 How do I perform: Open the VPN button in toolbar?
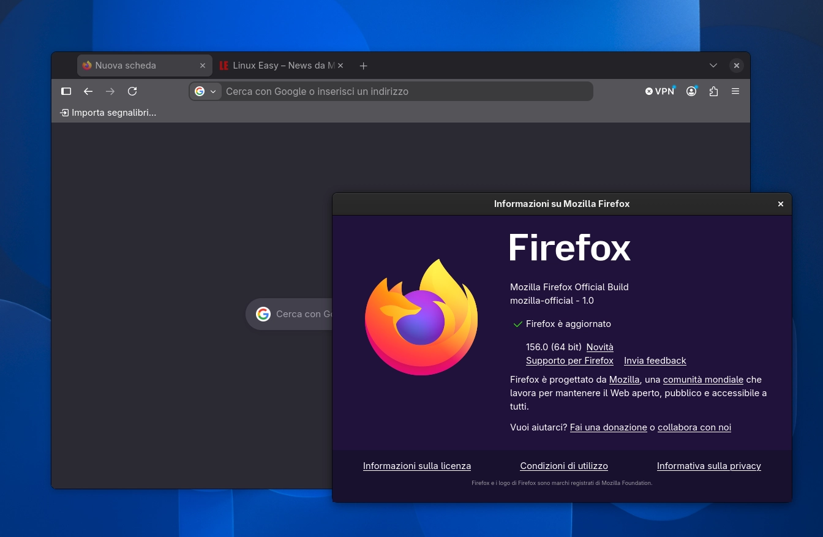point(660,91)
